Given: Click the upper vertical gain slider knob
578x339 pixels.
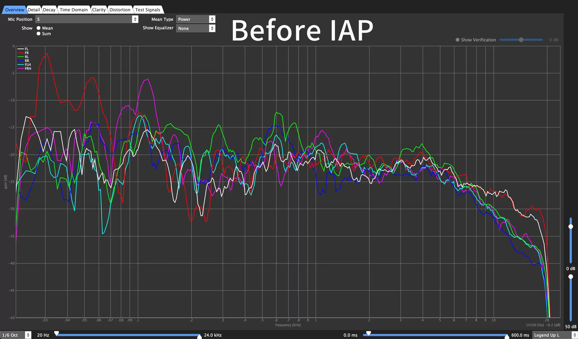Looking at the screenshot, I should (571, 227).
